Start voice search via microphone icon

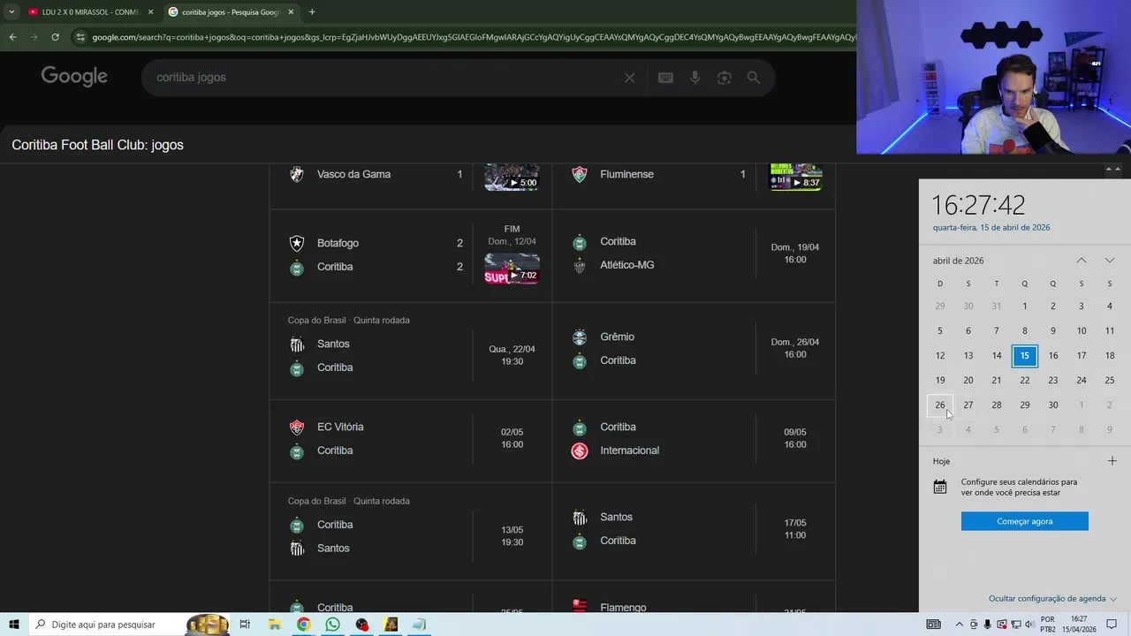(x=695, y=78)
